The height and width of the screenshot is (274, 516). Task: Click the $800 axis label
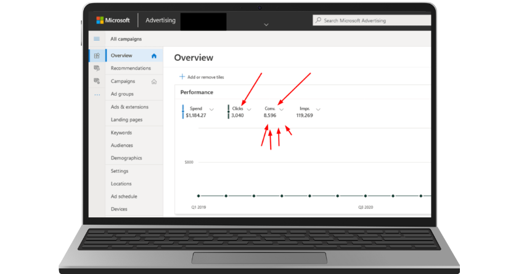click(189, 163)
